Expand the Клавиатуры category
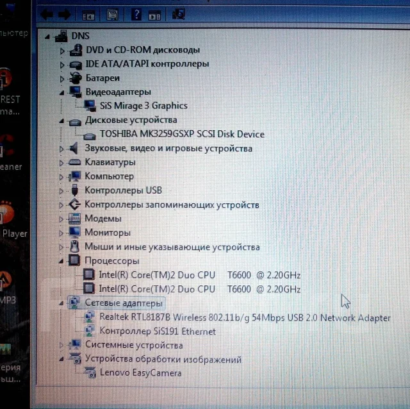This screenshot has width=410, height=409. coord(61,163)
